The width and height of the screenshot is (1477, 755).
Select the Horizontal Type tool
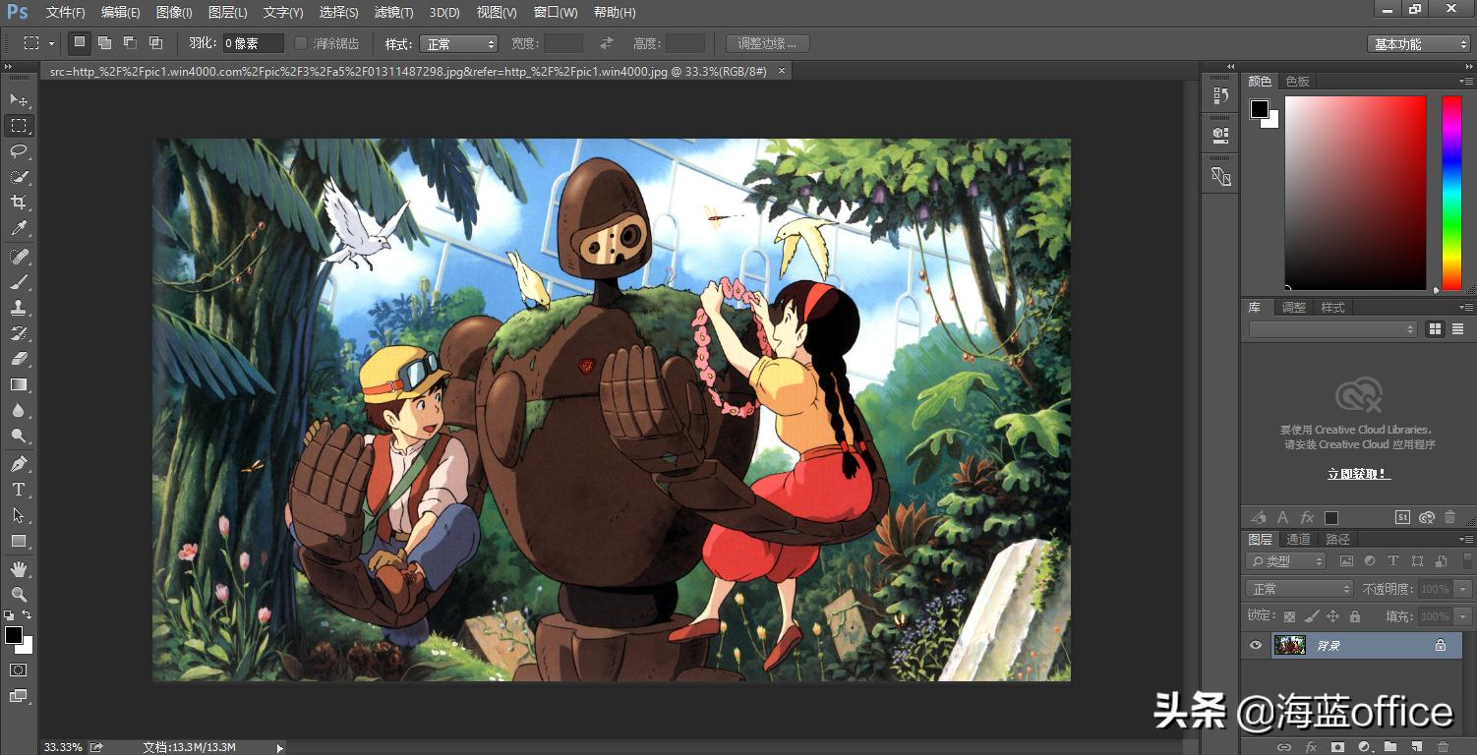(18, 489)
